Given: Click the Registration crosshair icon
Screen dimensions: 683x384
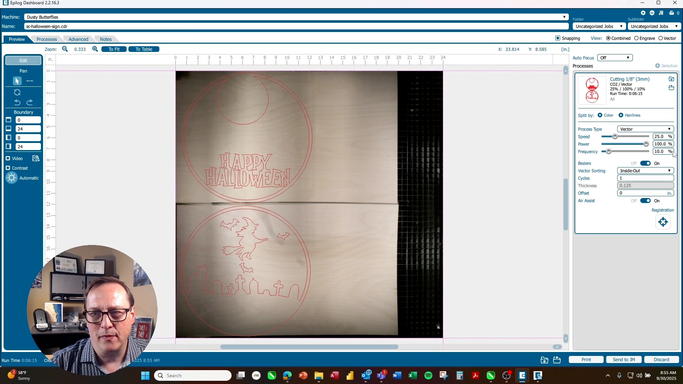Looking at the screenshot, I should [x=663, y=222].
